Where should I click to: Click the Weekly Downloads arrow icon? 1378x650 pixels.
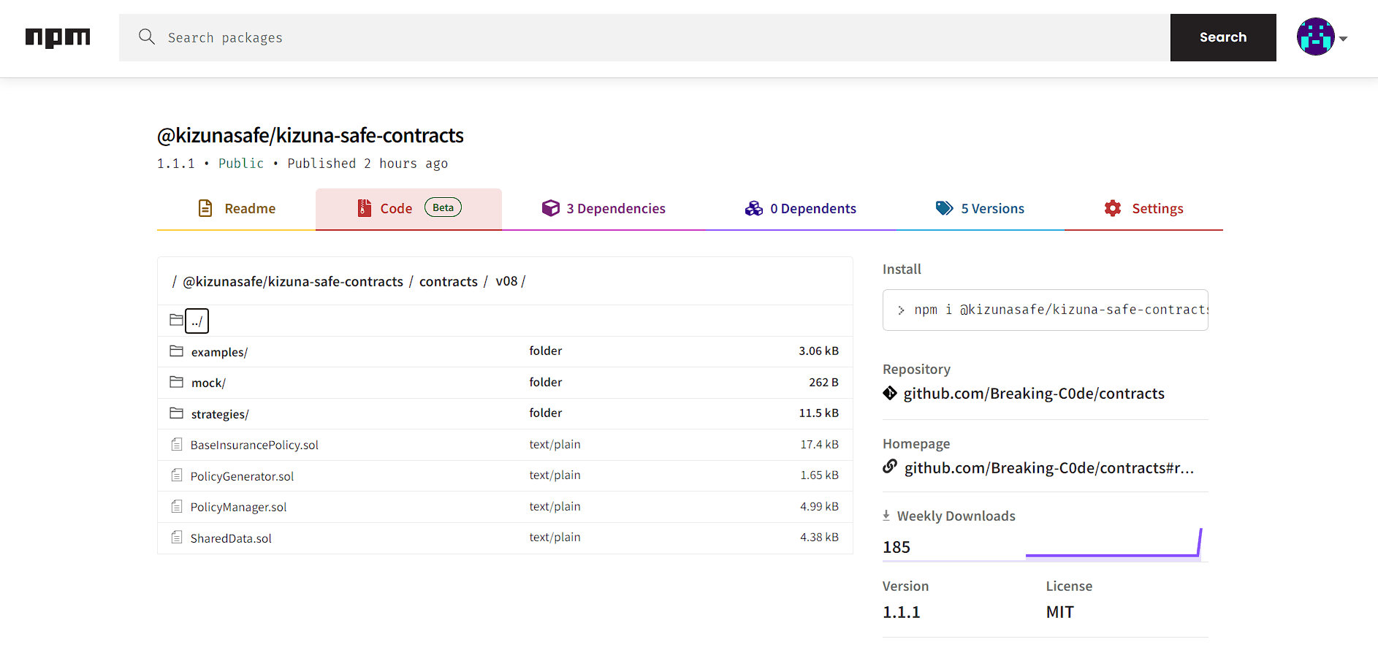(886, 516)
